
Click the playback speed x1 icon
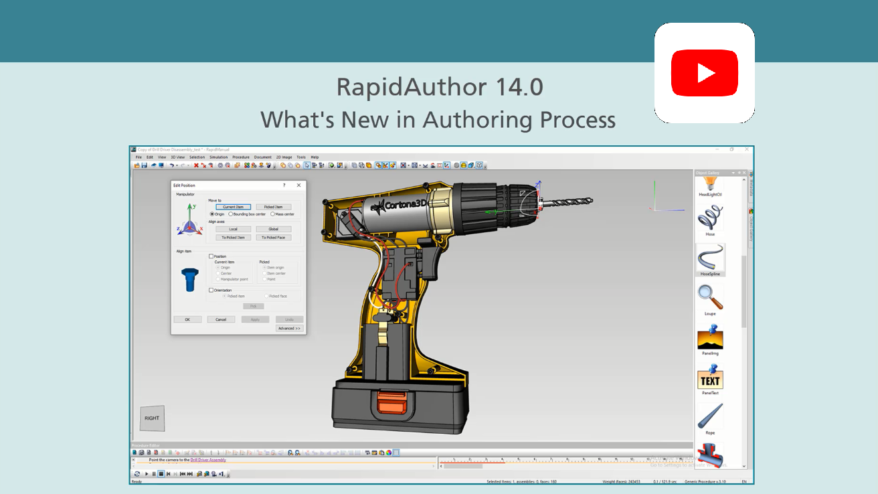[x=222, y=474]
